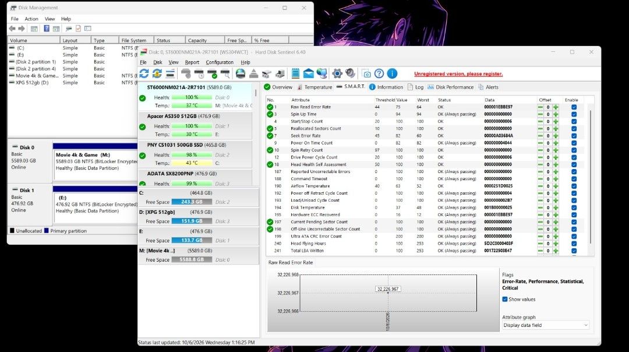Decrease offset for Command Timeout with minus
629x352 pixels.
(x=540, y=179)
